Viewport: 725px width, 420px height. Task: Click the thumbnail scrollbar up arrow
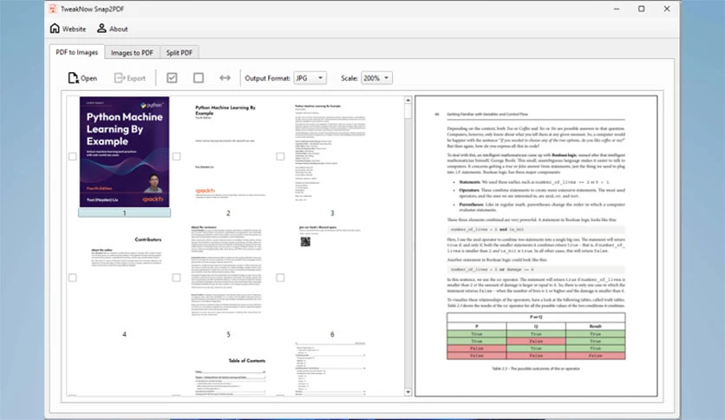(408, 100)
